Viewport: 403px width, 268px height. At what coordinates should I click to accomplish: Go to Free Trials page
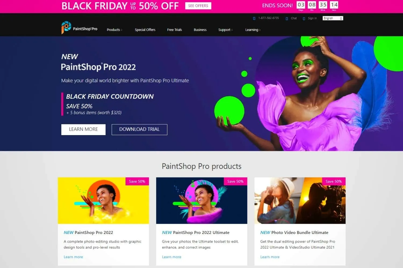tap(174, 30)
